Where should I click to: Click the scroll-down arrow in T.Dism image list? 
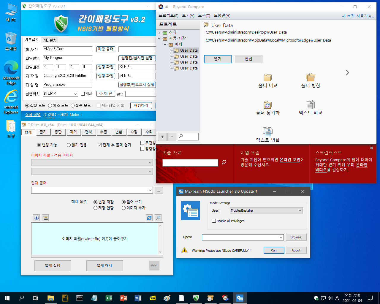160,252
